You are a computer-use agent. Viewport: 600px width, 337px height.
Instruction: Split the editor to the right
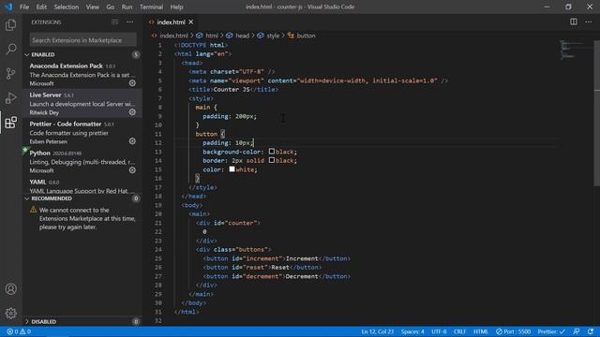tap(574, 22)
